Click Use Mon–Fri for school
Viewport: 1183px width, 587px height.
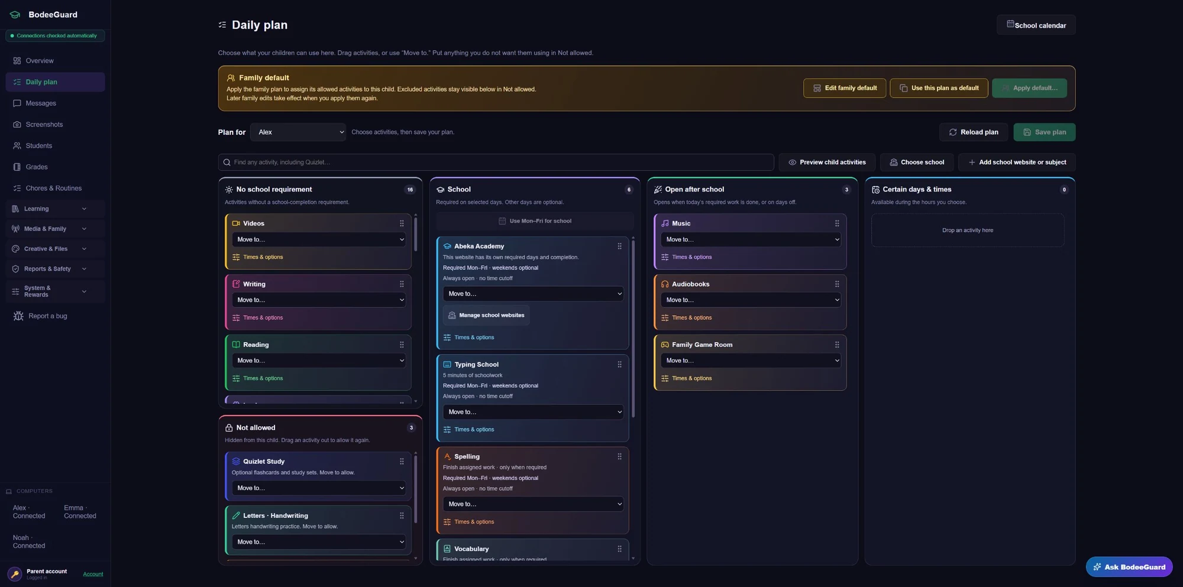[535, 221]
